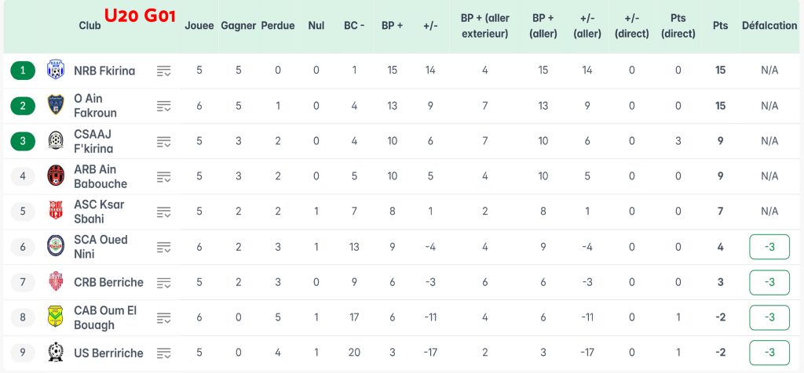Expand details for O Ain Fakroun row
The height and width of the screenshot is (373, 804).
[163, 107]
